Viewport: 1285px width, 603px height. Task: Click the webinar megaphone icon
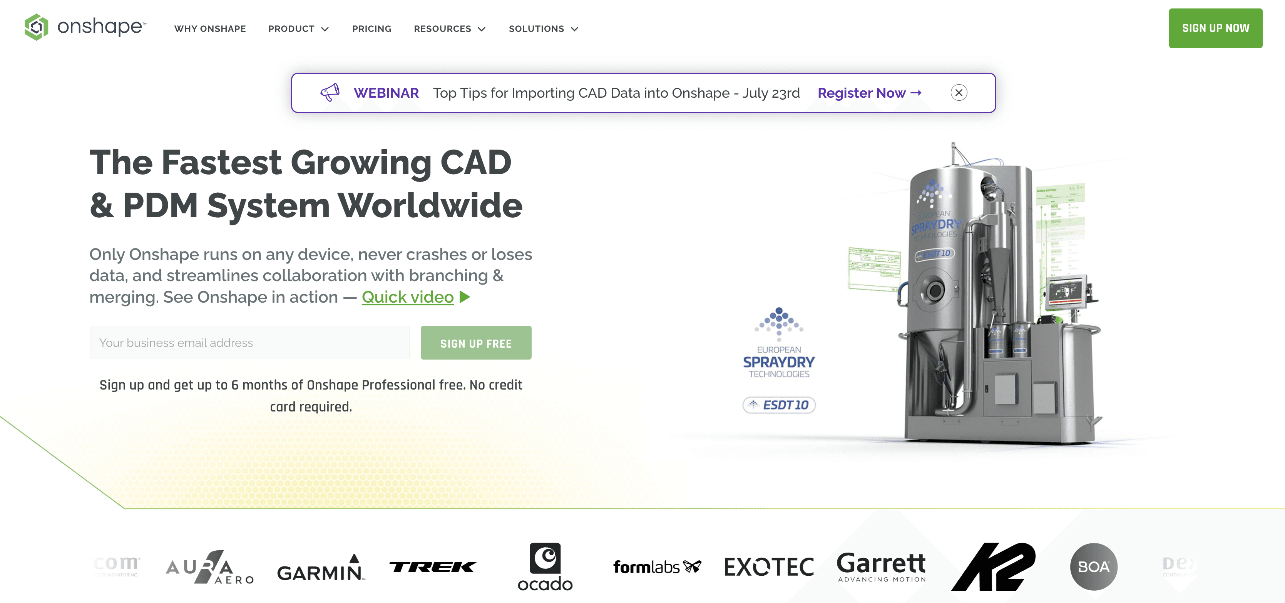pos(330,93)
